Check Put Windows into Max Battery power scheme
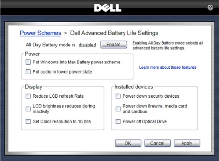 pos(28,62)
